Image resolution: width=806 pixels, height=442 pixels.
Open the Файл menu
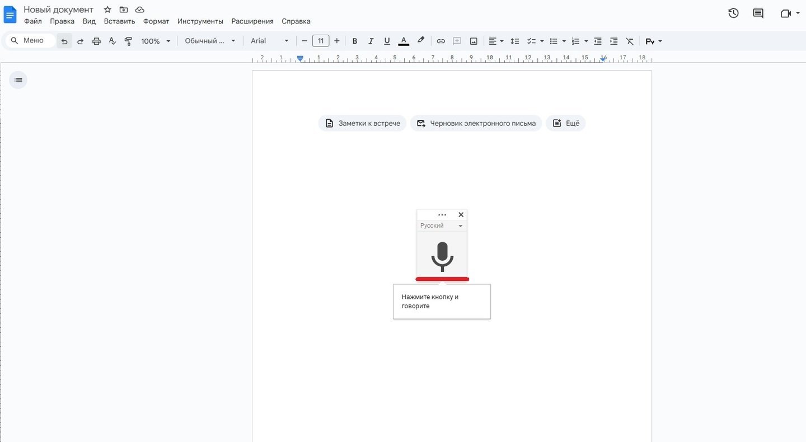point(33,21)
